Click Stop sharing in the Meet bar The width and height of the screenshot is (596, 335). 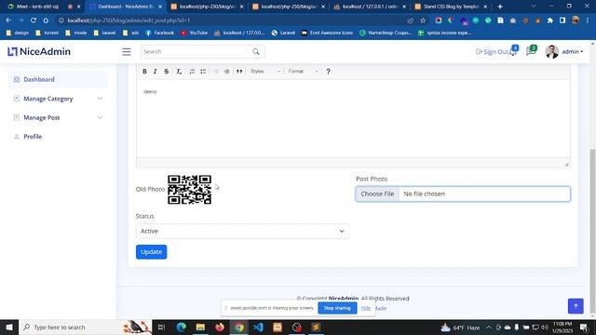coord(337,308)
